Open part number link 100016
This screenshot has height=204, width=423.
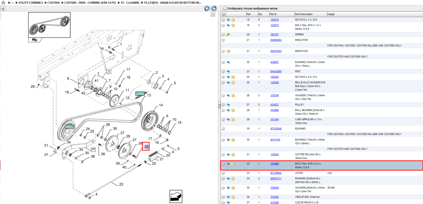pyautogui.click(x=275, y=20)
